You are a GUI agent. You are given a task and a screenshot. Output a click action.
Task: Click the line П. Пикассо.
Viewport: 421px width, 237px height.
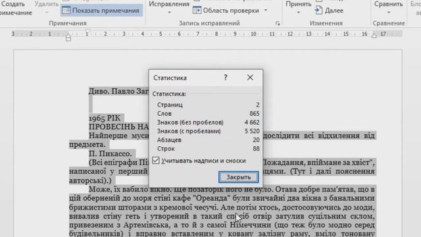pyautogui.click(x=111, y=153)
